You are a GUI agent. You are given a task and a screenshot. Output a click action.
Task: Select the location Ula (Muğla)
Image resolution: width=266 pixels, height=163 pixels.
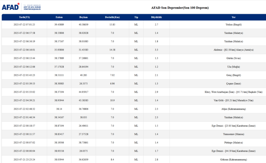(234, 67)
